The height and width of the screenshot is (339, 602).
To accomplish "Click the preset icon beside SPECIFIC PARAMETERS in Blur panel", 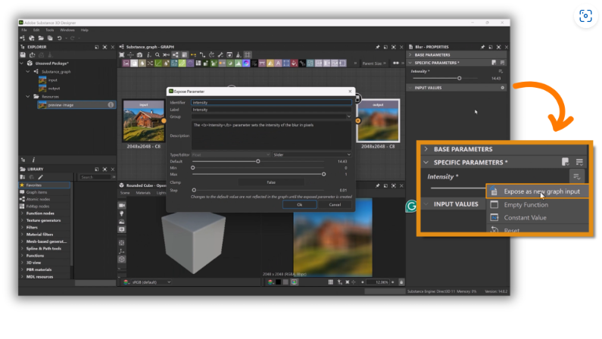I will (494, 63).
